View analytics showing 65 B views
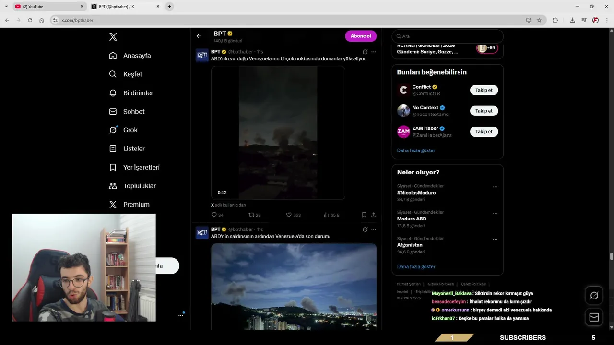Image resolution: width=614 pixels, height=345 pixels. click(331, 215)
